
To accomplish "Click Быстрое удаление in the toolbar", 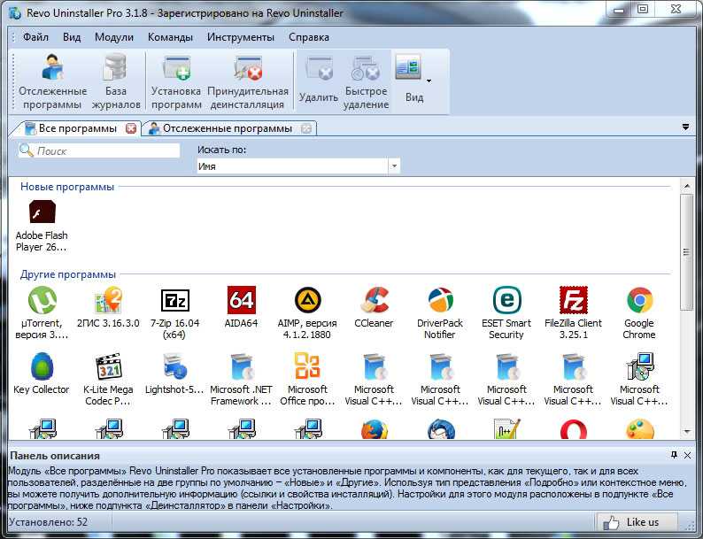I will pos(366,81).
